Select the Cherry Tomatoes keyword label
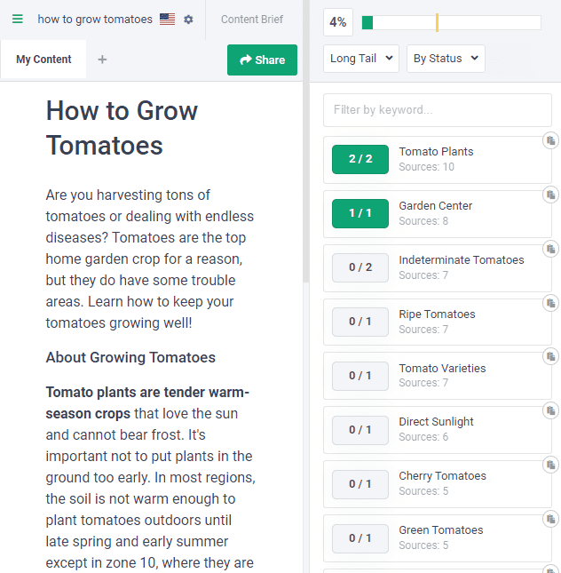 point(442,476)
